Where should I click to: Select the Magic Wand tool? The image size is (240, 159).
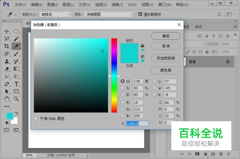[x=16, y=39]
